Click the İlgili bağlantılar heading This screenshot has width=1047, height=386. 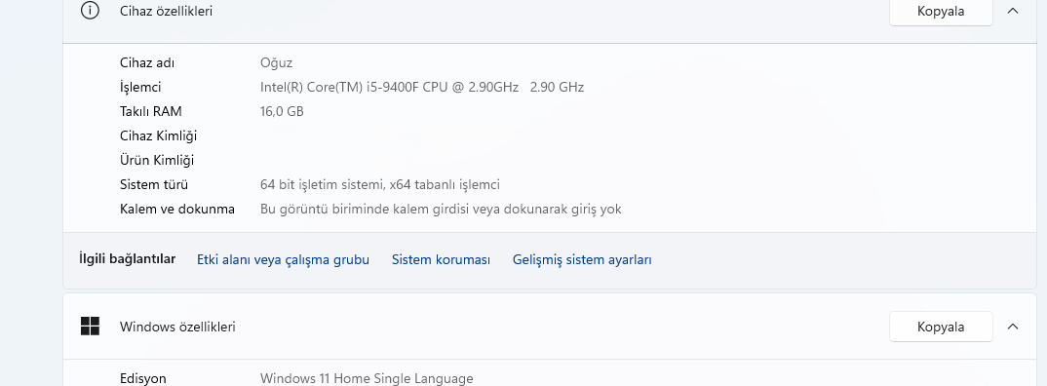click(x=128, y=259)
